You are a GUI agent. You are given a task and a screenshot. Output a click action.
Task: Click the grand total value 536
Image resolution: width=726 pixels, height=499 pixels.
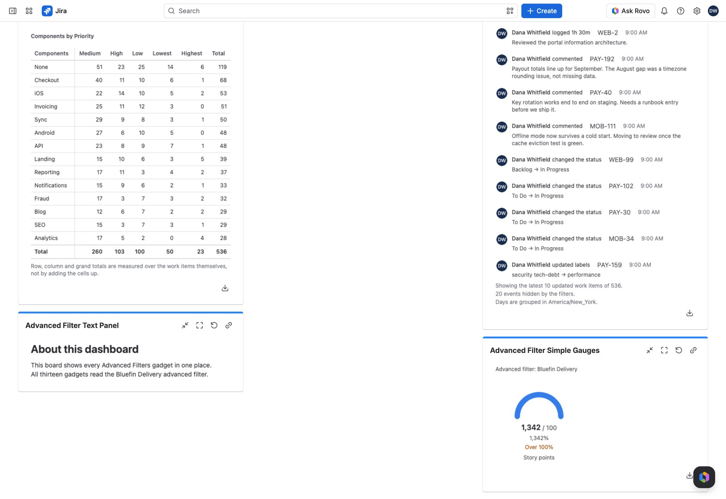pyautogui.click(x=221, y=252)
